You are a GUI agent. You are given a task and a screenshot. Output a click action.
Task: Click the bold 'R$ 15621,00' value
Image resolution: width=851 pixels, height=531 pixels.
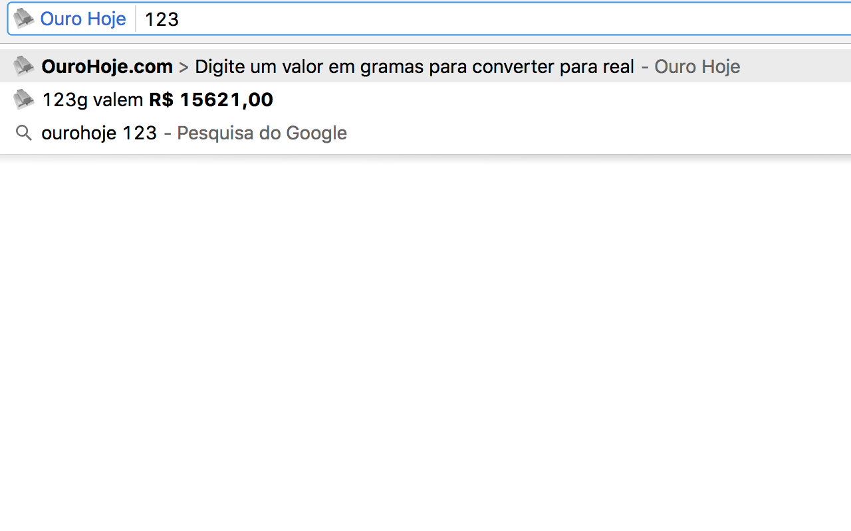pyautogui.click(x=211, y=100)
